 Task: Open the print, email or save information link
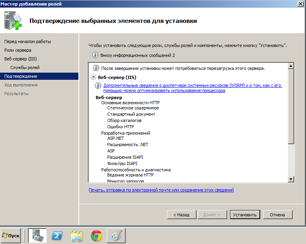click(x=161, y=190)
